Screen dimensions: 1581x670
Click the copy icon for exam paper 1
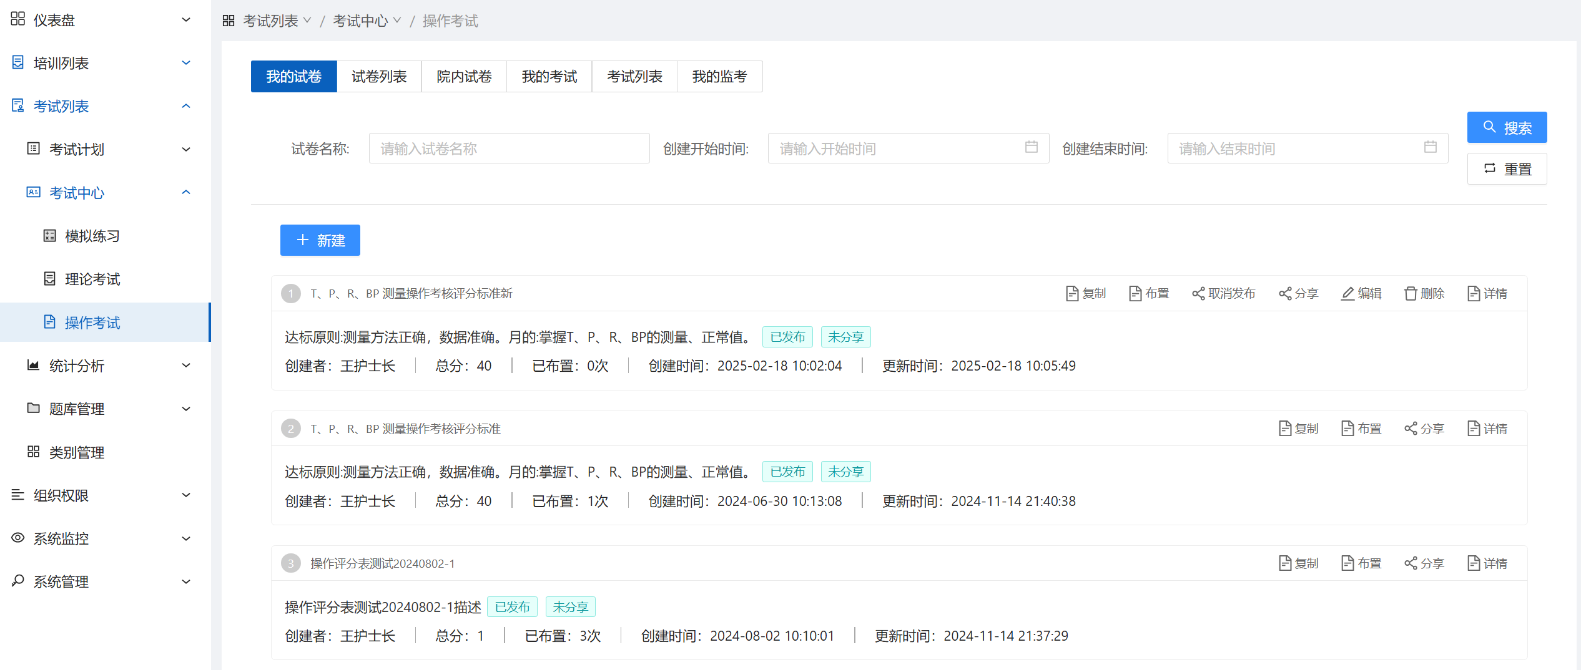click(1071, 293)
